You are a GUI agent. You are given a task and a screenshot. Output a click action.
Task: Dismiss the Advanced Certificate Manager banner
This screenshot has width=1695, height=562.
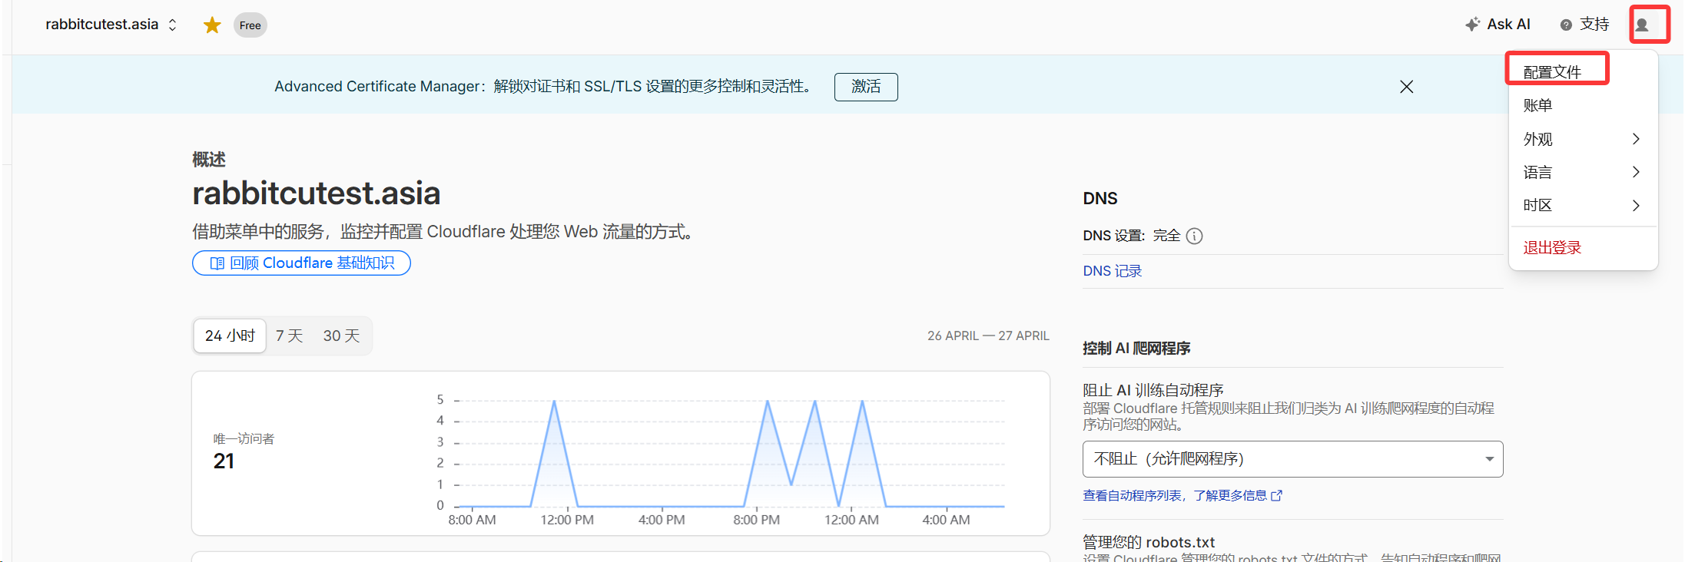click(x=1406, y=87)
